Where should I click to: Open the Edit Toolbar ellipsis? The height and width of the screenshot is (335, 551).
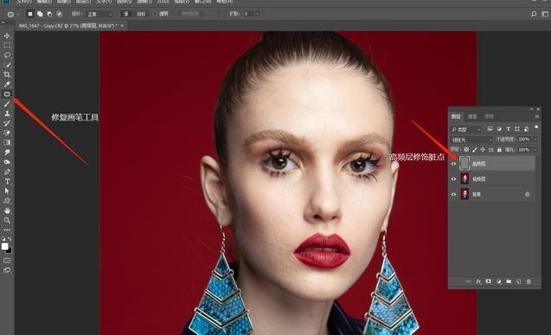click(7, 230)
